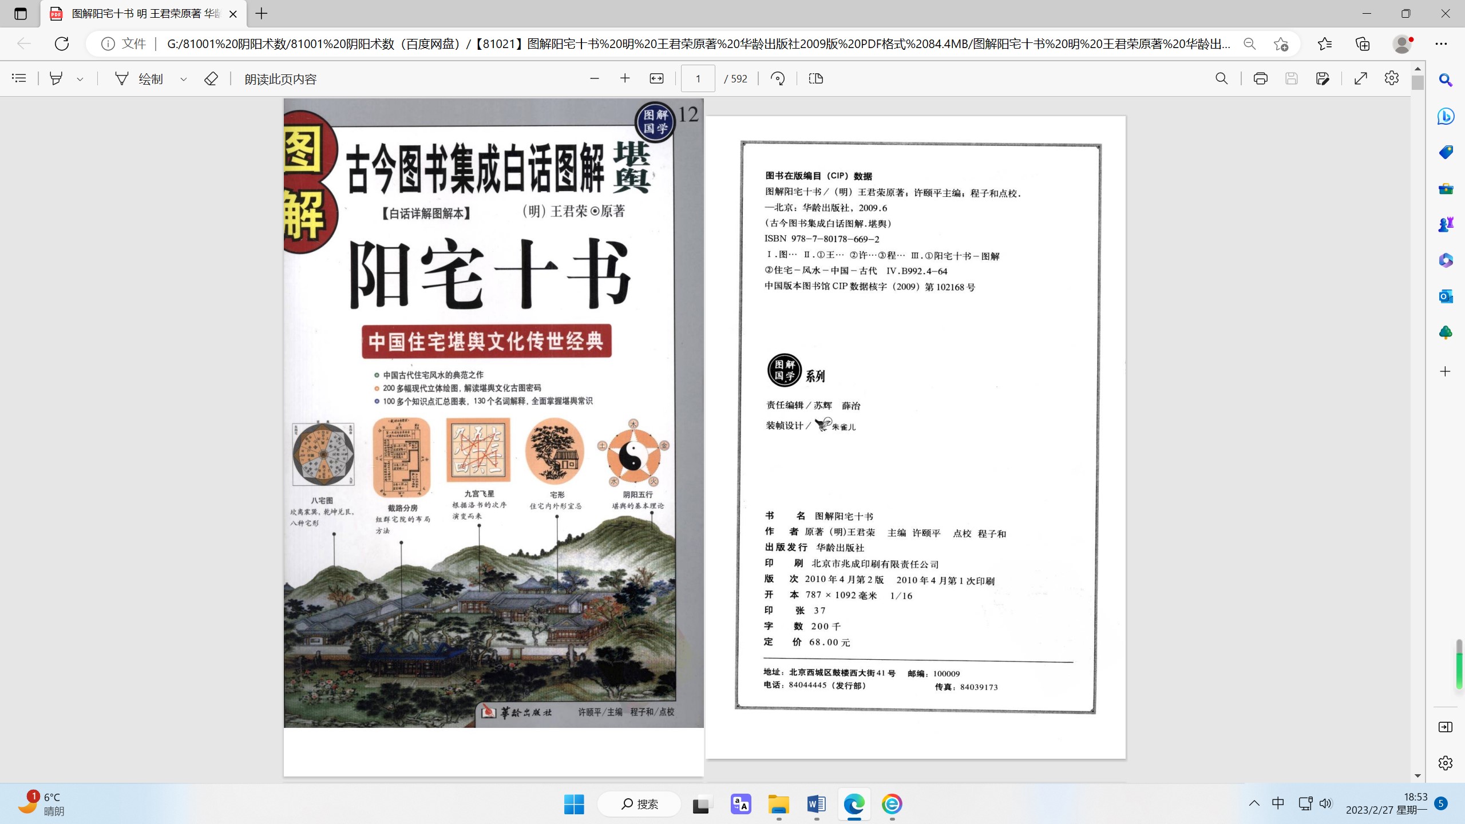Toggle Chinese input method (中)

click(x=1278, y=803)
